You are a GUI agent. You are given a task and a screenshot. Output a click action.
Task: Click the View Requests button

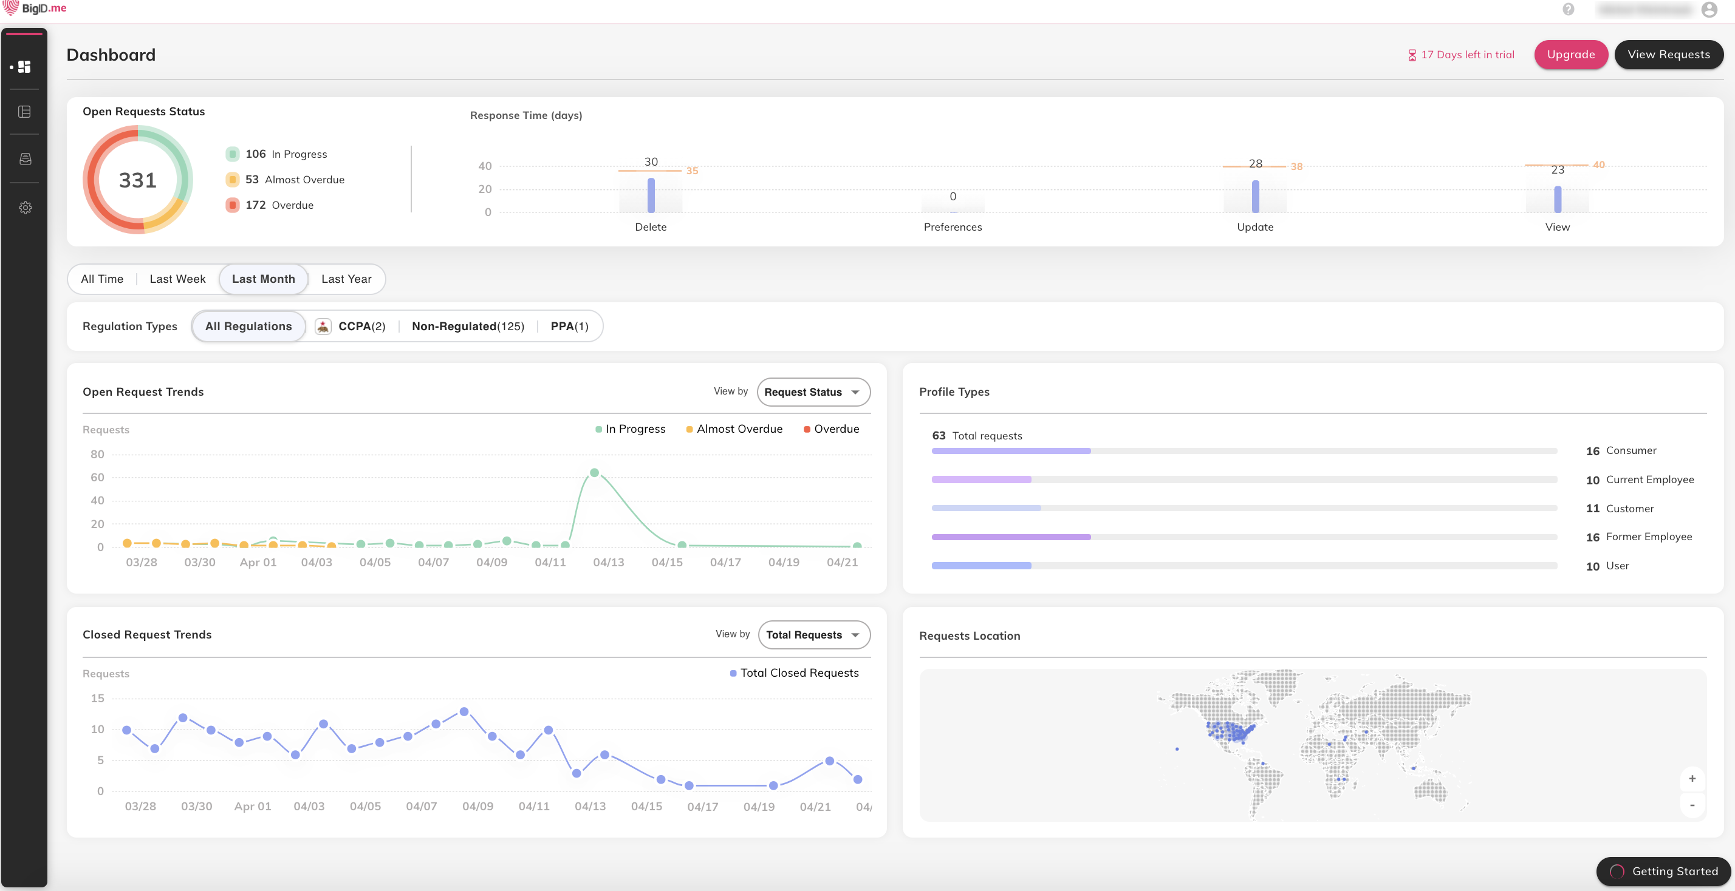point(1668,55)
